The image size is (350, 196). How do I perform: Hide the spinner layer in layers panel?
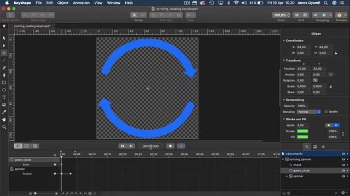pos(343,176)
